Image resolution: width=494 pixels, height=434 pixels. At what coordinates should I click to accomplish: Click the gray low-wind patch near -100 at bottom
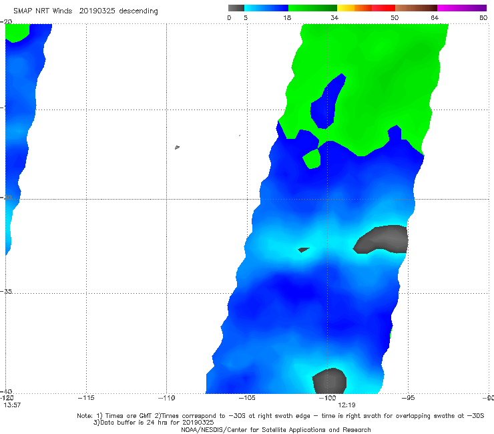pyautogui.click(x=330, y=381)
